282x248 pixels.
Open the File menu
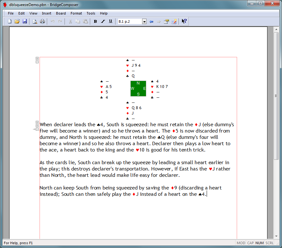coord(11,13)
